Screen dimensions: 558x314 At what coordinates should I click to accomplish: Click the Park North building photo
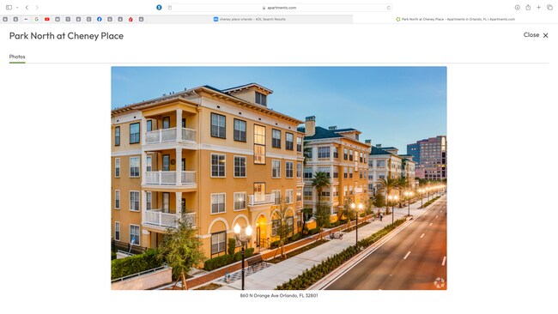tap(279, 178)
